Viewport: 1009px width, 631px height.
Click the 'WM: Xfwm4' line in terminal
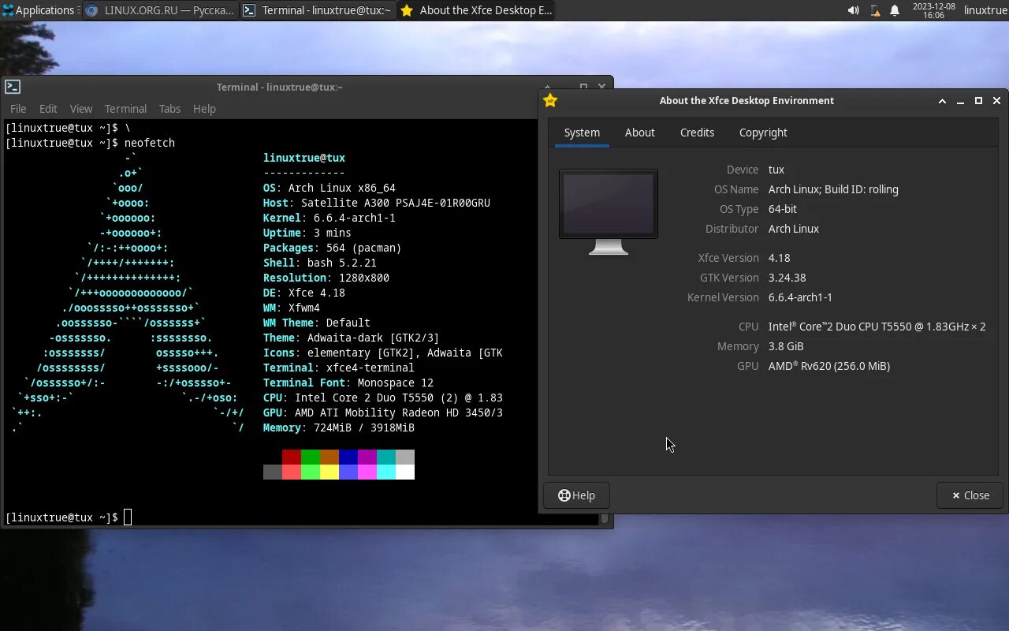coord(292,308)
